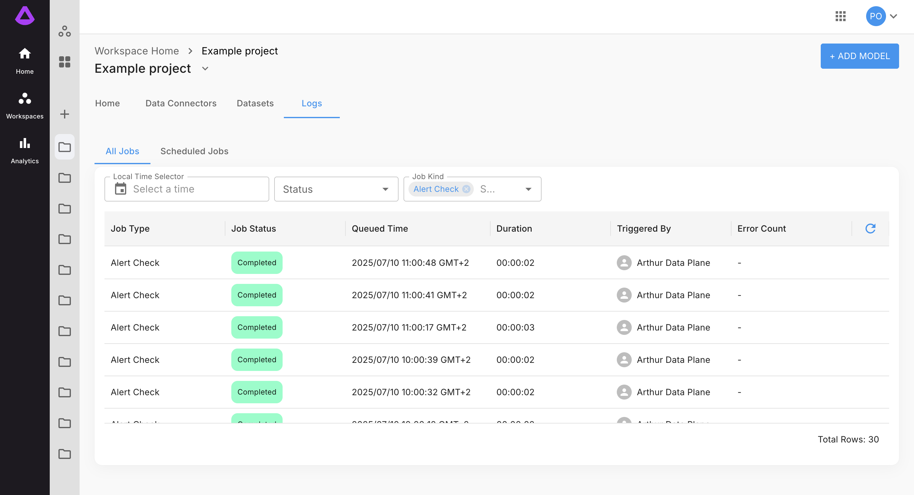Select the highlighted project folder icon
This screenshot has height=495, width=914.
(x=65, y=146)
